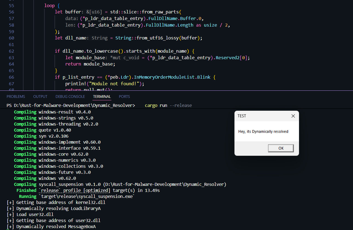Click the 'Finished release profile' terminal line
Screen dimensions: 353x230
(88, 190)
